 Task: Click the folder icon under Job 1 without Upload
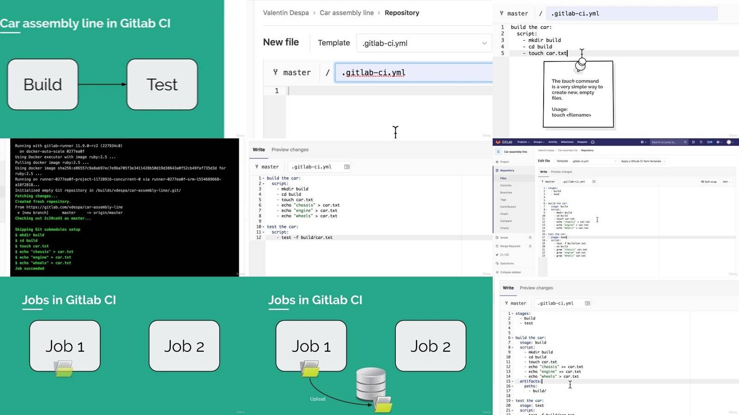pos(64,369)
